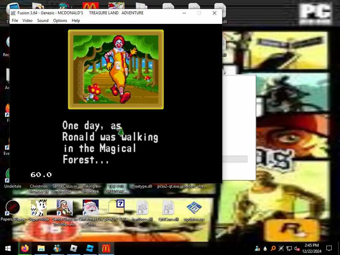The height and width of the screenshot is (255, 340).
Task: Click the muted volume tray icon
Action: pyautogui.click(x=297, y=248)
